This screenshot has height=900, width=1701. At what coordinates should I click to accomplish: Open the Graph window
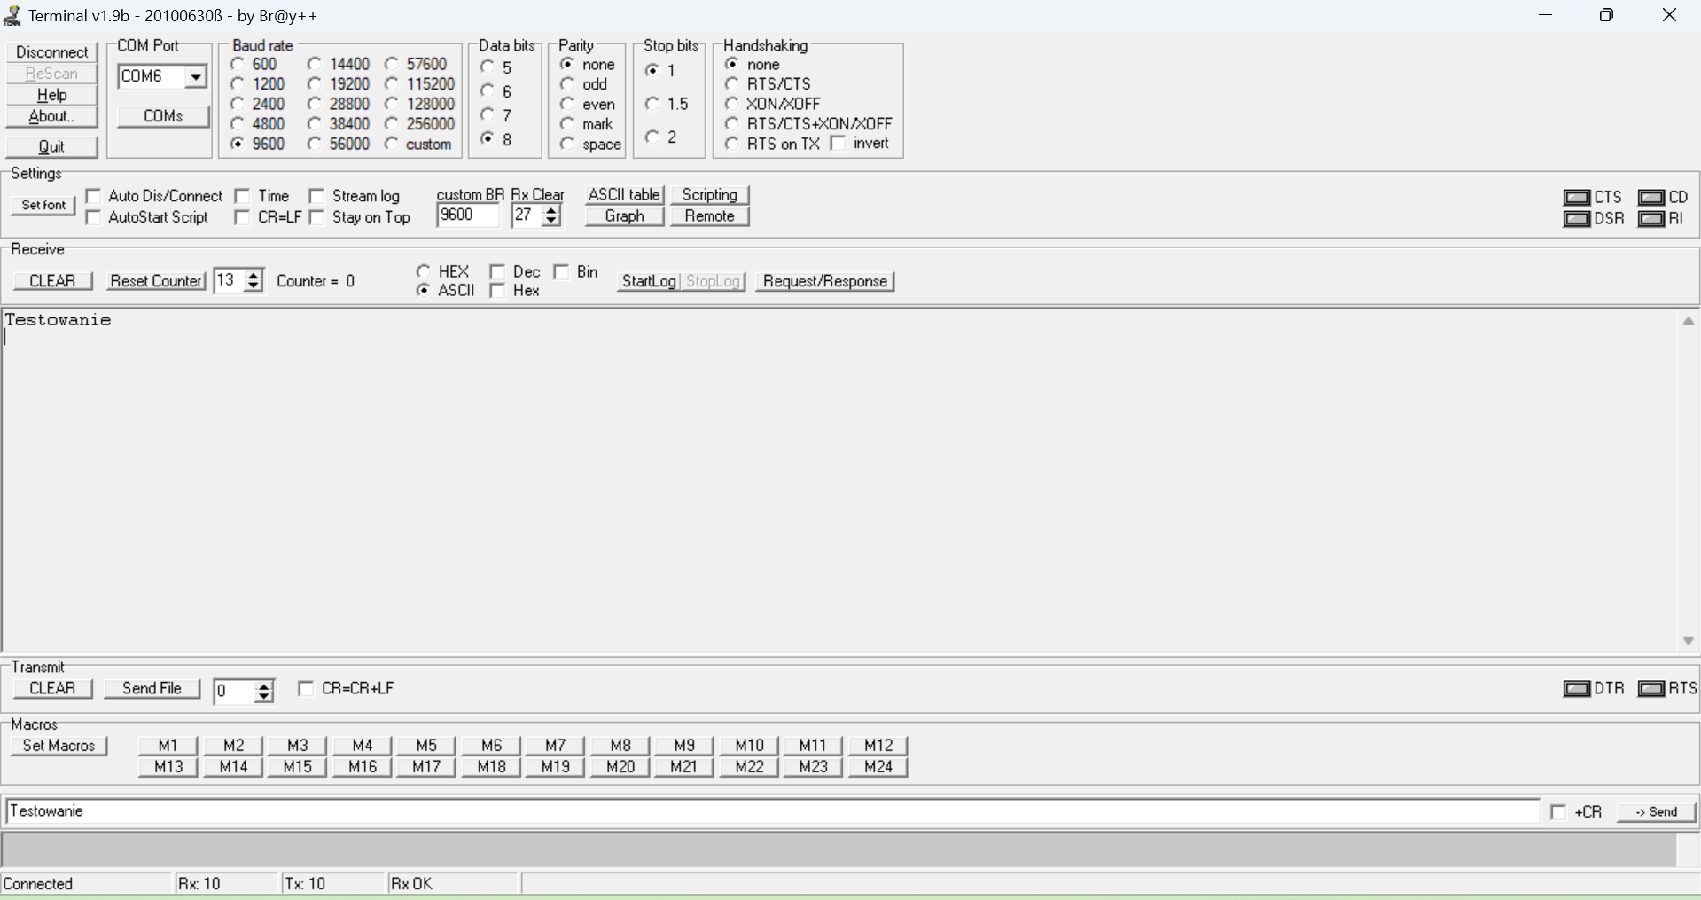click(x=625, y=215)
